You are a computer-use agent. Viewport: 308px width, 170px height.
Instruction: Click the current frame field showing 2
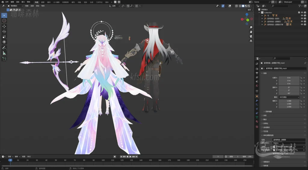click(x=218, y=157)
